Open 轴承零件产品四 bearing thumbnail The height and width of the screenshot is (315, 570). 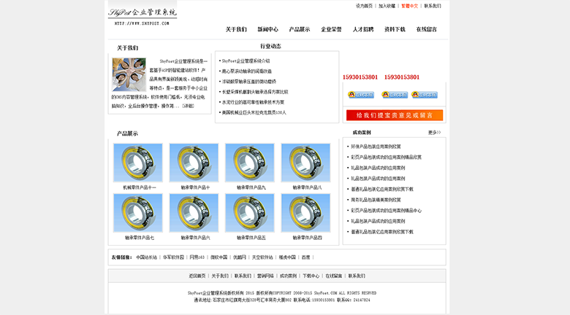click(x=305, y=213)
